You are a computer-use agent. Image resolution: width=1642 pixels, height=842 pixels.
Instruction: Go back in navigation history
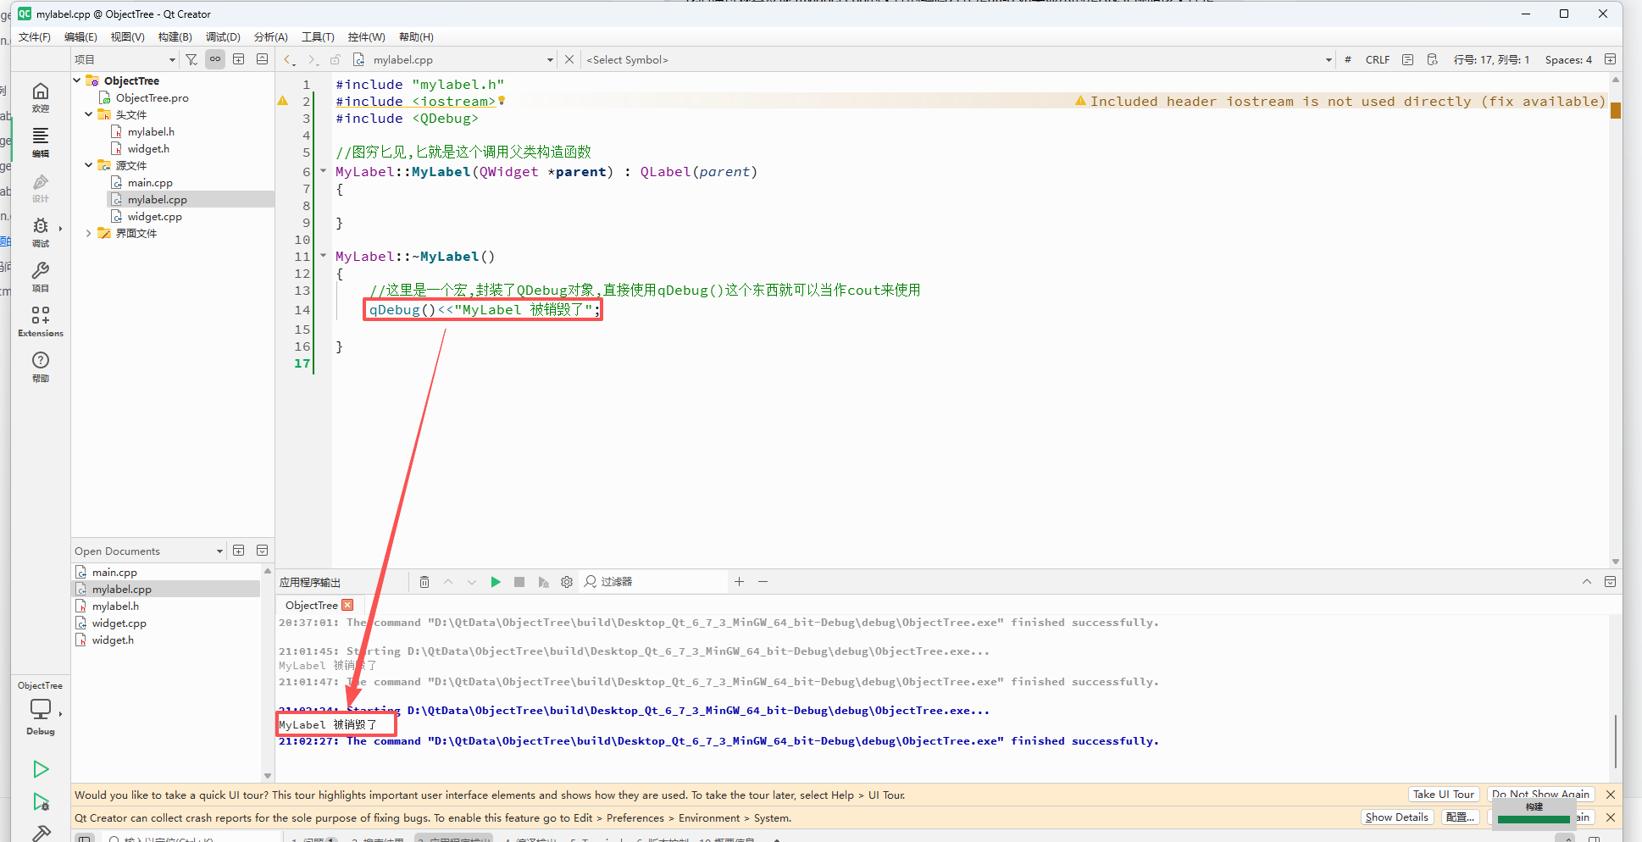289,59
